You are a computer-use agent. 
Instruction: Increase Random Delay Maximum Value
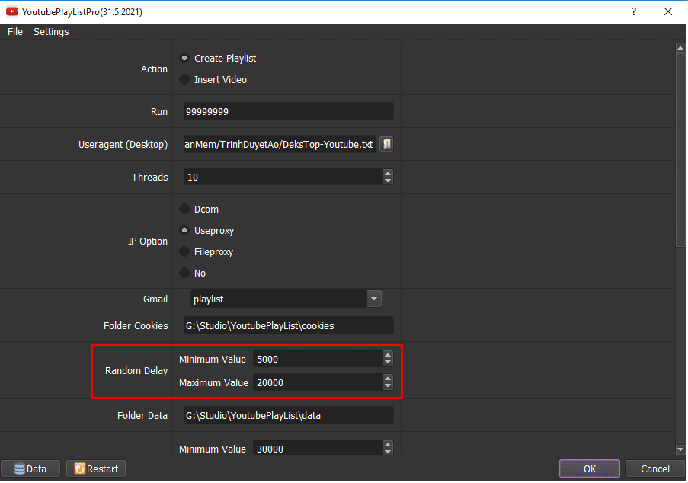[x=388, y=379]
